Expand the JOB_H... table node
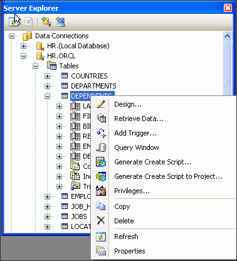237x261 pixels. [47, 206]
